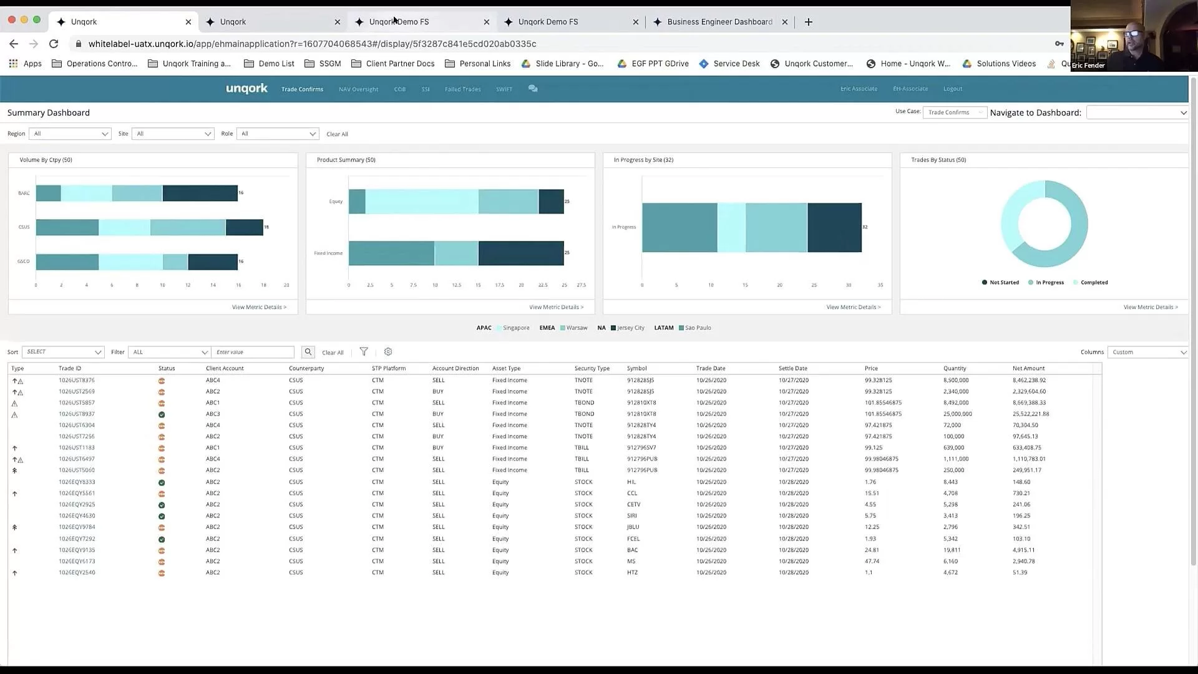
Task: Open the Demo List bookmark folder
Action: tap(269, 64)
